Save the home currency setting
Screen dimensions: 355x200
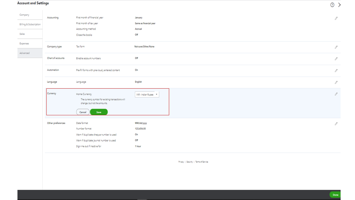[99, 112]
